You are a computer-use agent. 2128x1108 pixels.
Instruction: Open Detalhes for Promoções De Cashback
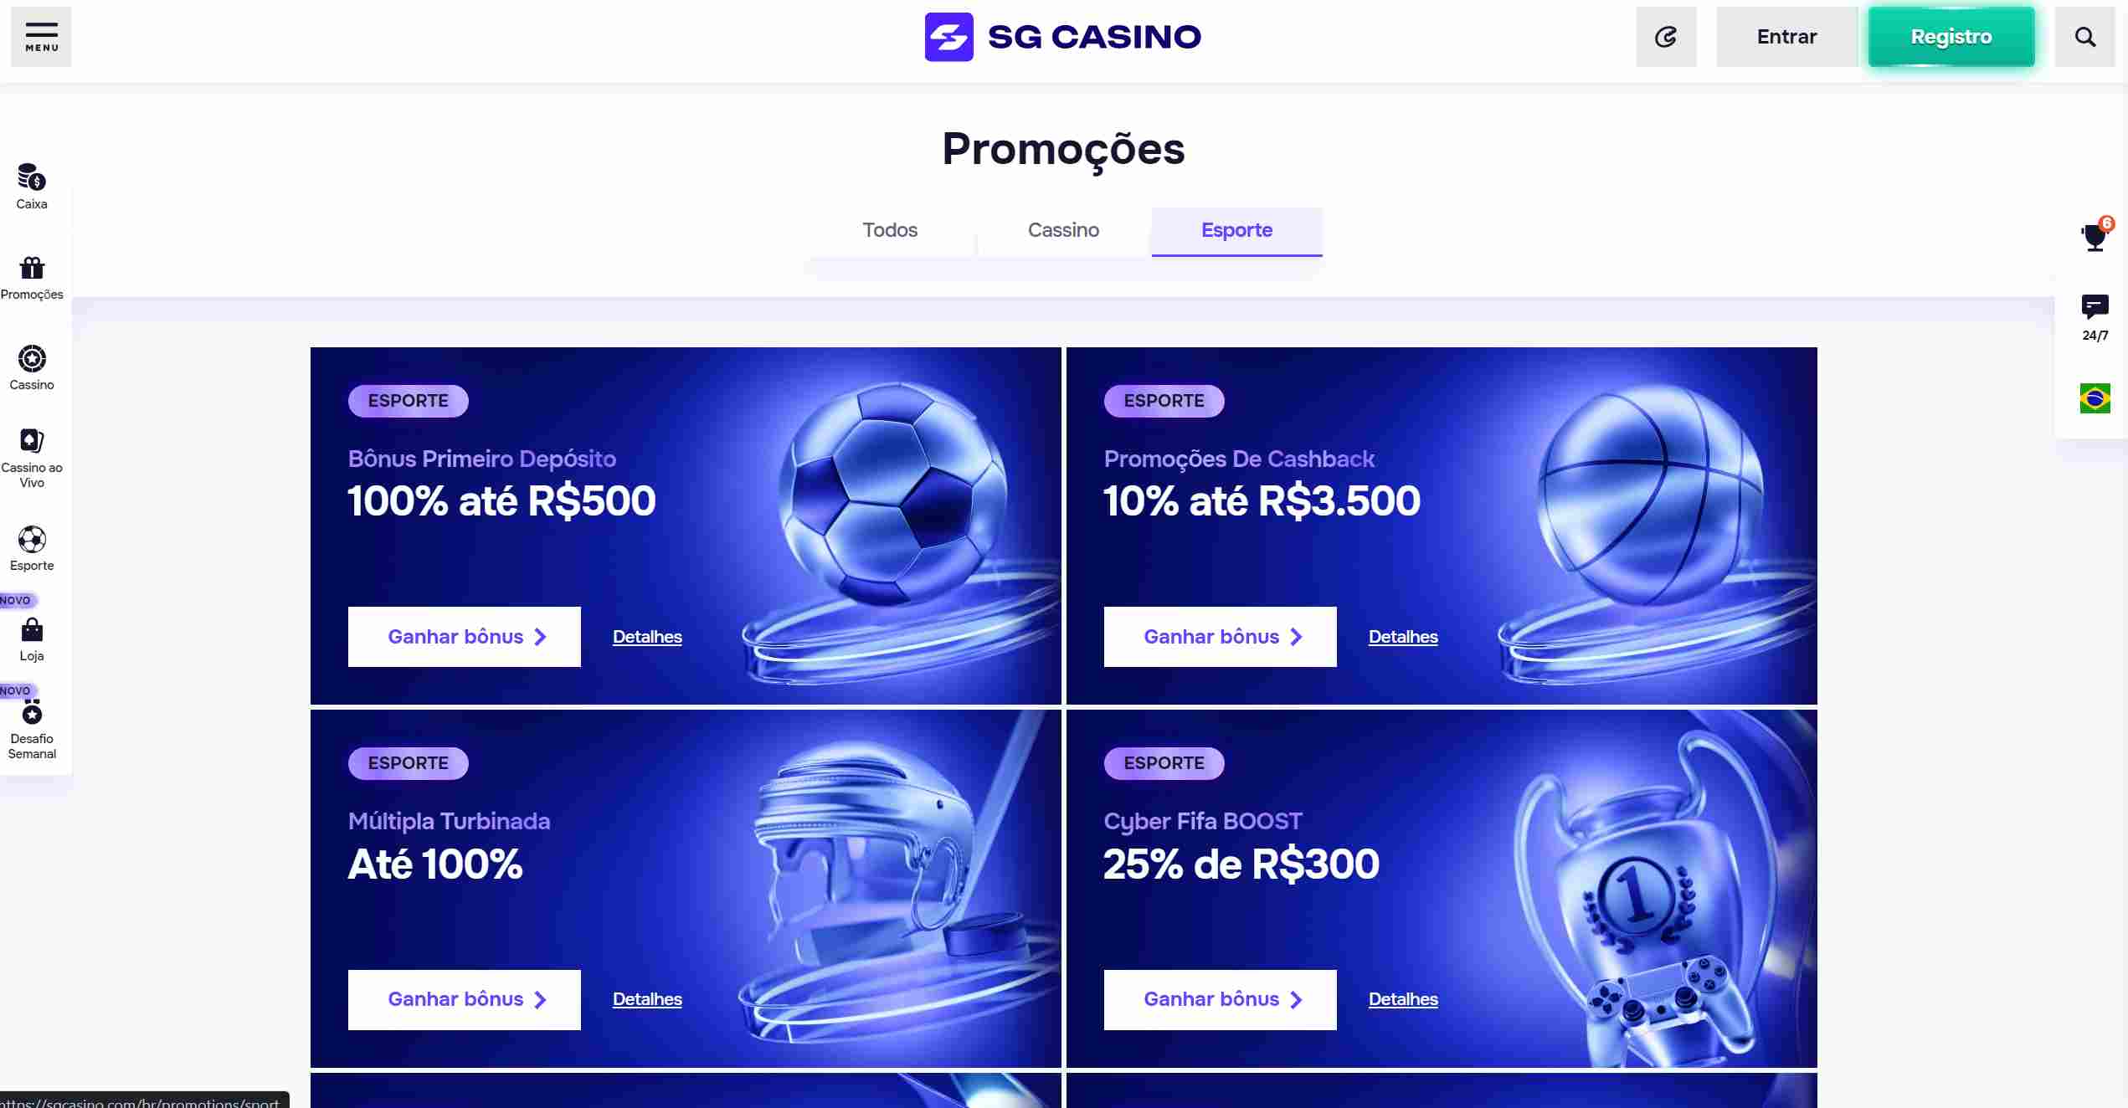[1402, 637]
